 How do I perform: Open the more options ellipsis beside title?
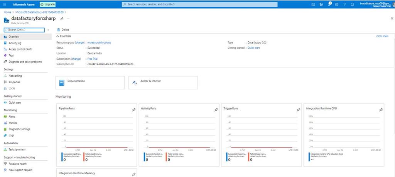tap(68, 19)
